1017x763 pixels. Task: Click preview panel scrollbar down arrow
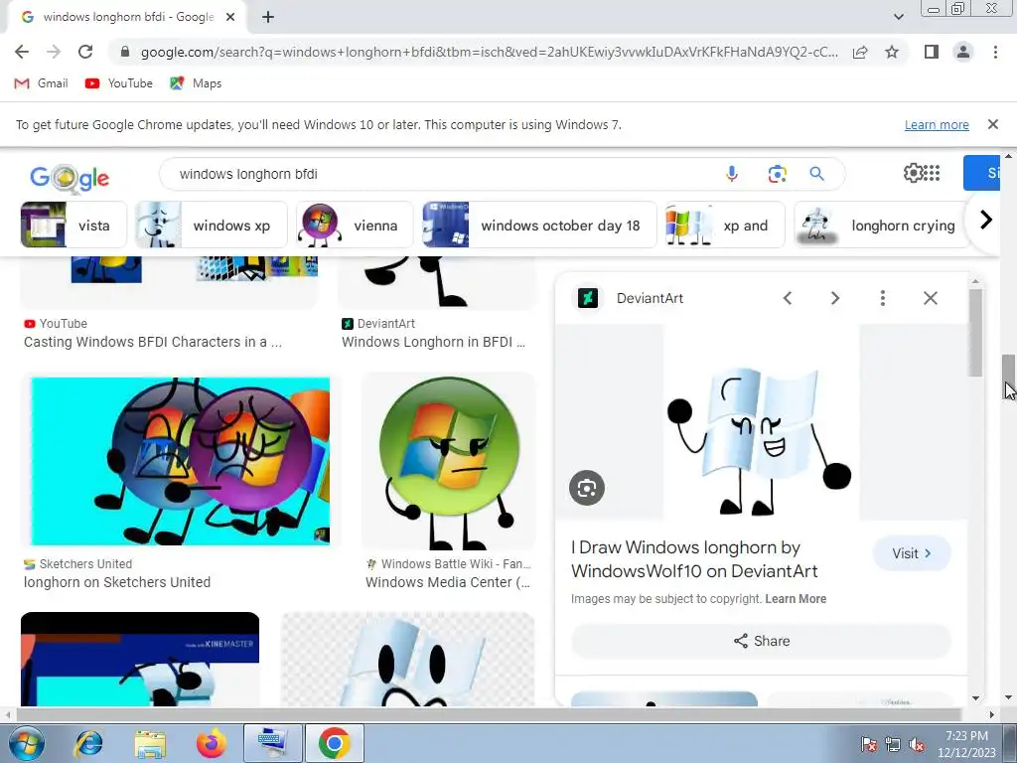point(975,698)
